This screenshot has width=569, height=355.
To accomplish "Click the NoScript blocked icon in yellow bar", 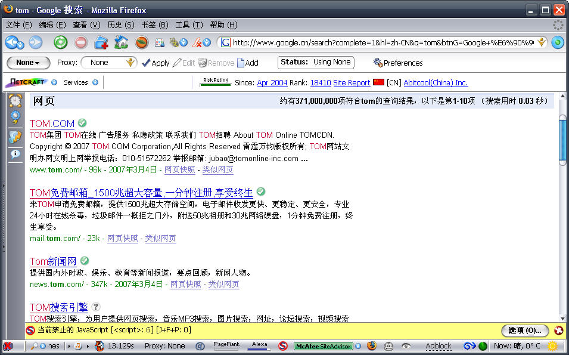I will 30,330.
